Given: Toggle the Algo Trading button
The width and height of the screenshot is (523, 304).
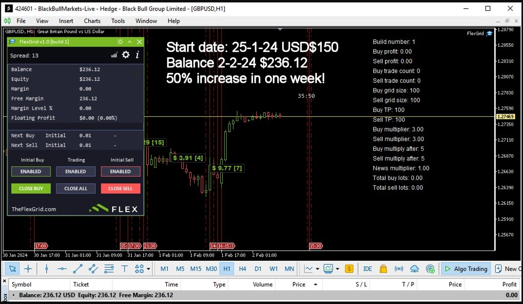Looking at the screenshot, I should pos(465,268).
